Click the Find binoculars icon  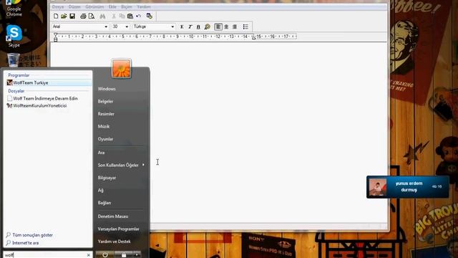[102, 16]
